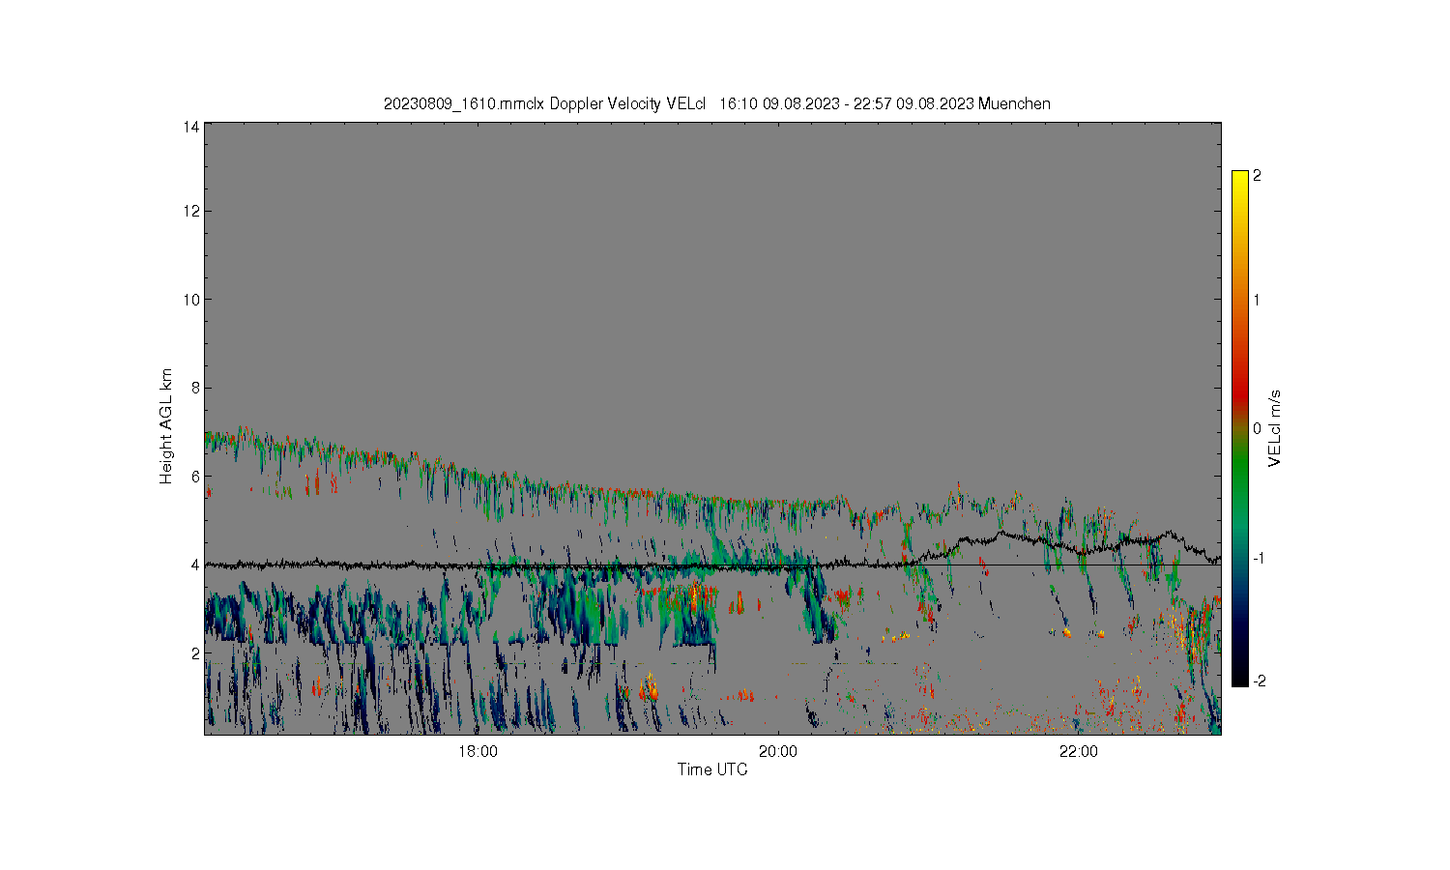Click the height tick label 8
The height and width of the screenshot is (870, 1450).
point(195,388)
